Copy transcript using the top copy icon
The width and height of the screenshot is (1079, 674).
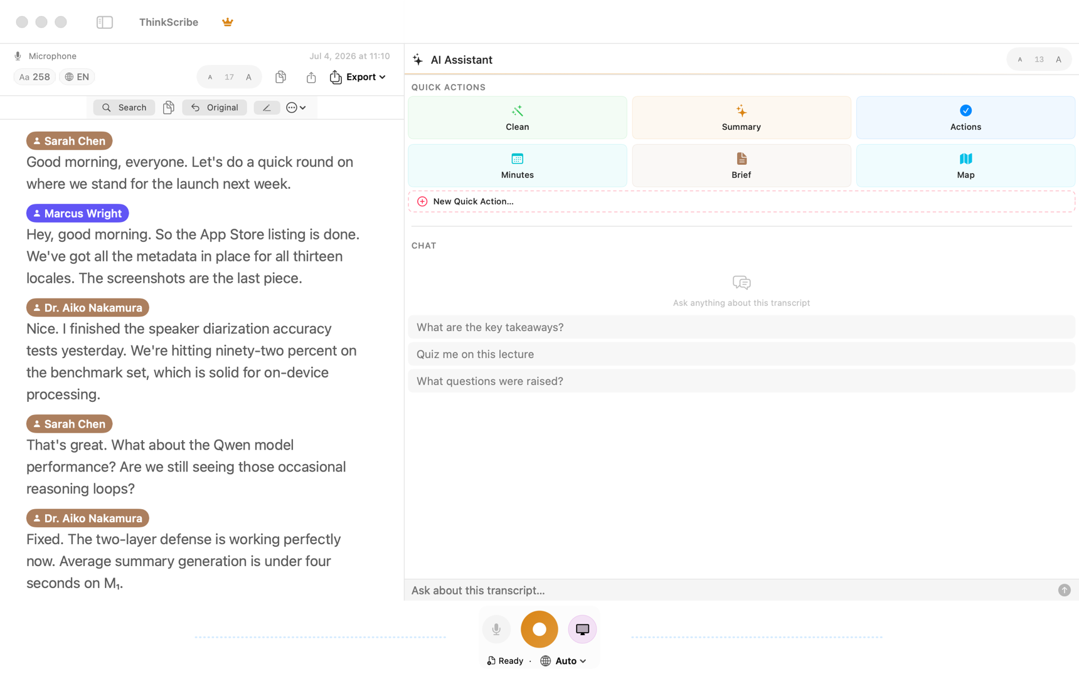coord(280,76)
